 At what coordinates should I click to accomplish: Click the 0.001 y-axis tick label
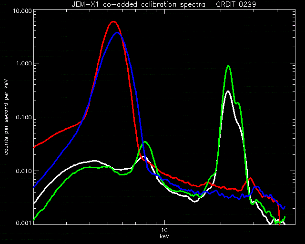24,223
